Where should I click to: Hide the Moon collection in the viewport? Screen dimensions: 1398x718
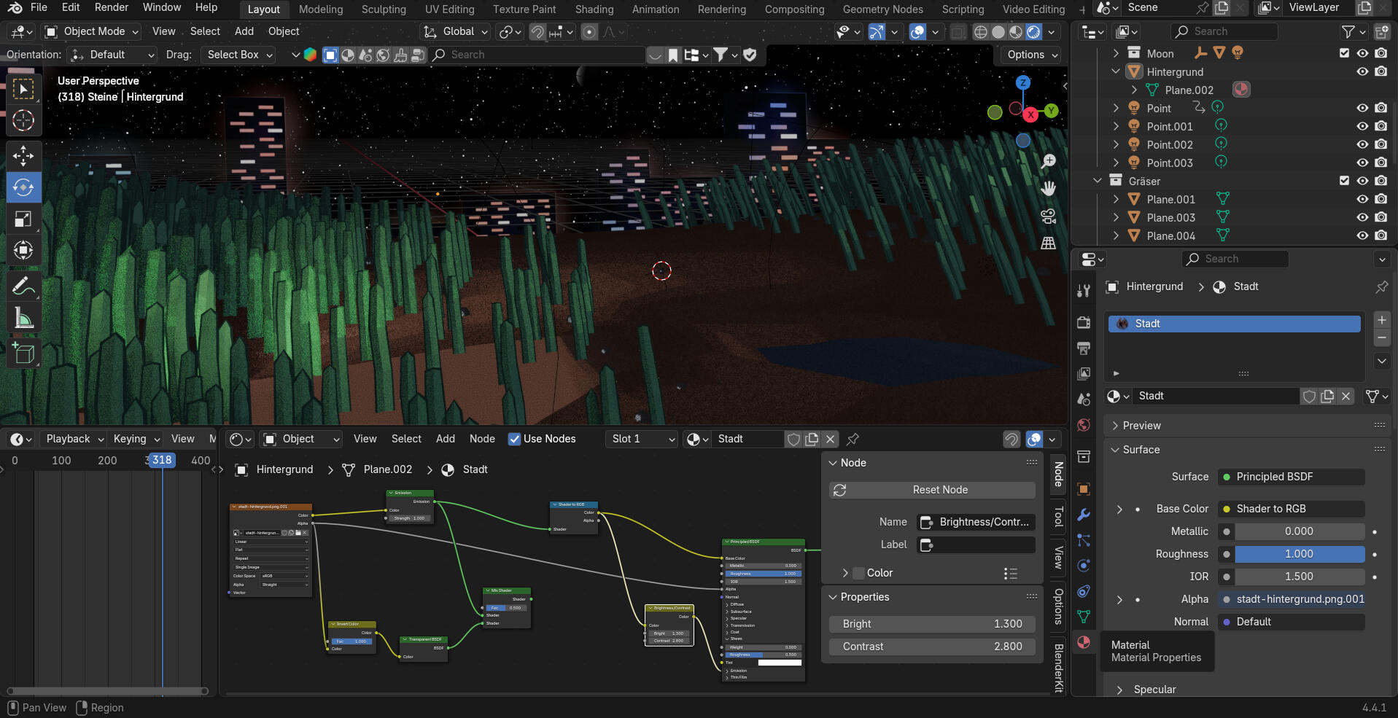(x=1362, y=53)
